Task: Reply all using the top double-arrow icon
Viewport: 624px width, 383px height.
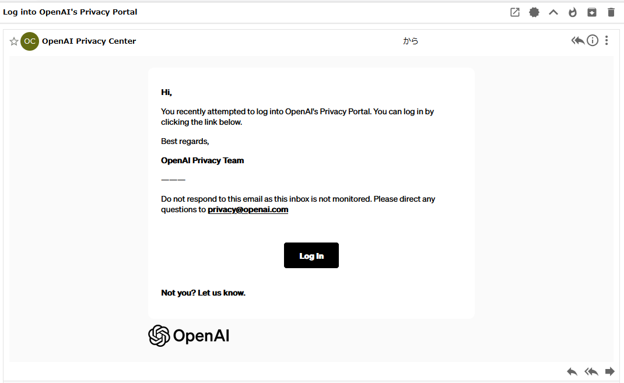Action: 577,41
